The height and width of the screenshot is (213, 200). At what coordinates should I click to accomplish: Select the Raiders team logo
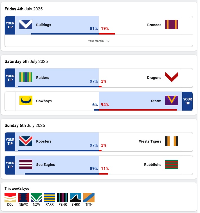(x=26, y=77)
